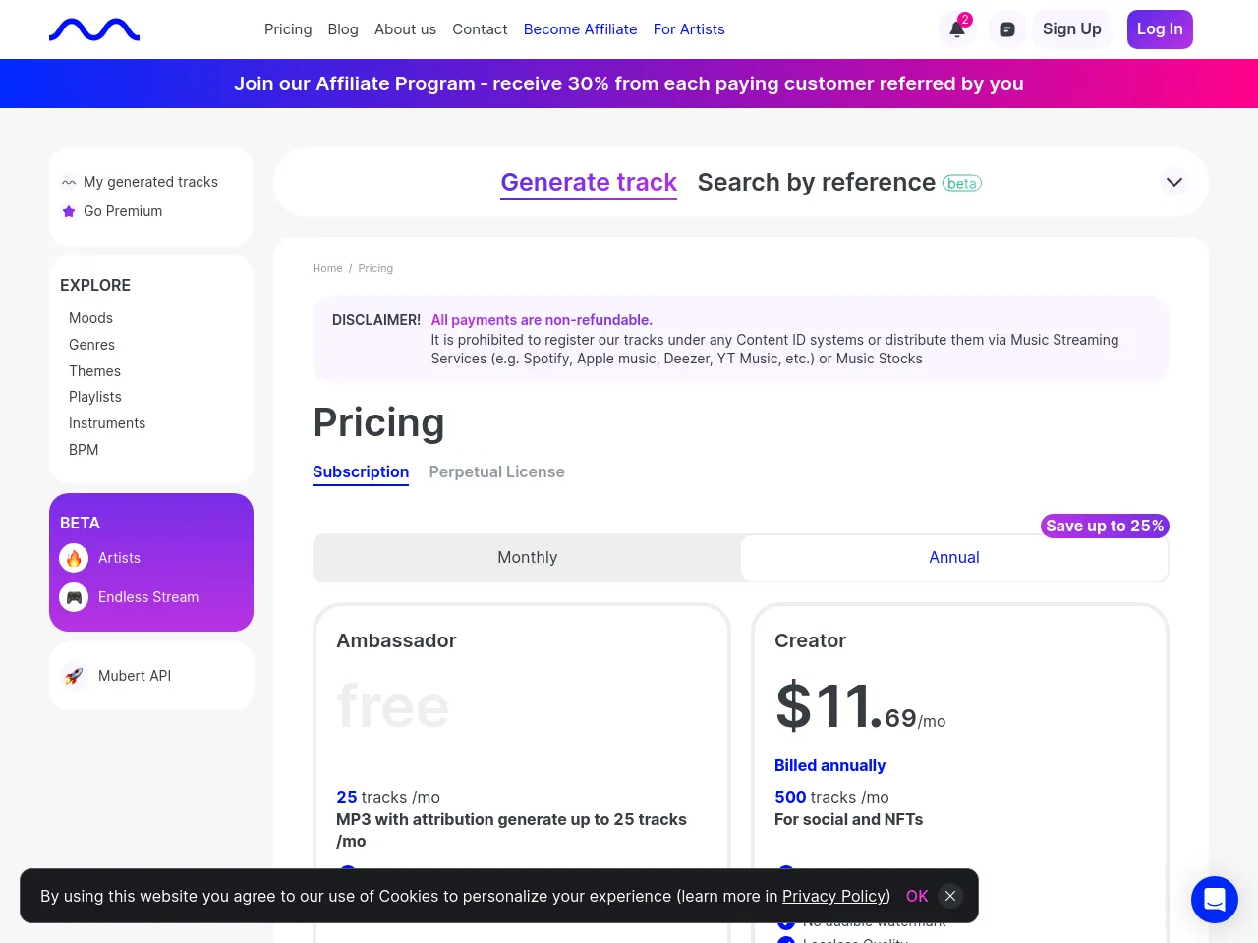Open the Privacy Policy link

[x=835, y=896]
